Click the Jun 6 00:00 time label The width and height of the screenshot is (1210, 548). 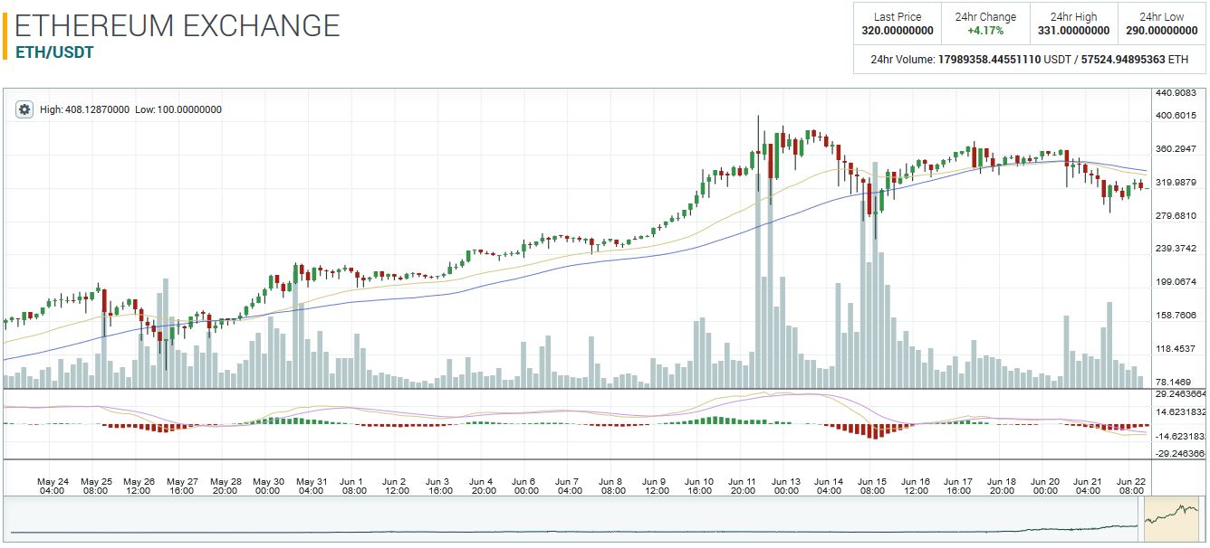pos(526,486)
